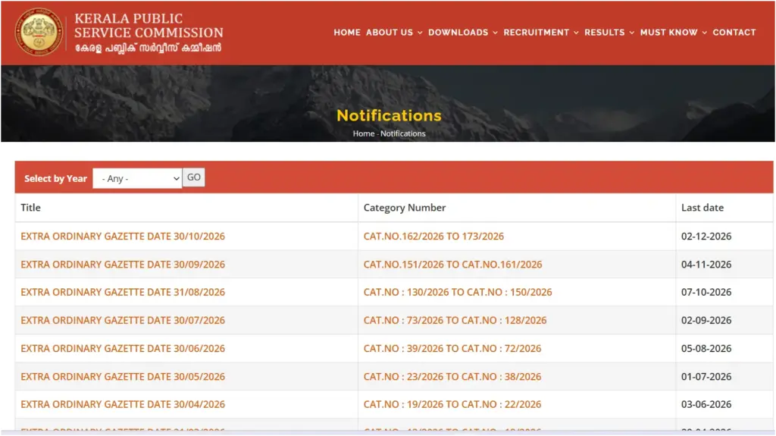
Task: Click the Notifications page heading
Action: click(x=389, y=115)
